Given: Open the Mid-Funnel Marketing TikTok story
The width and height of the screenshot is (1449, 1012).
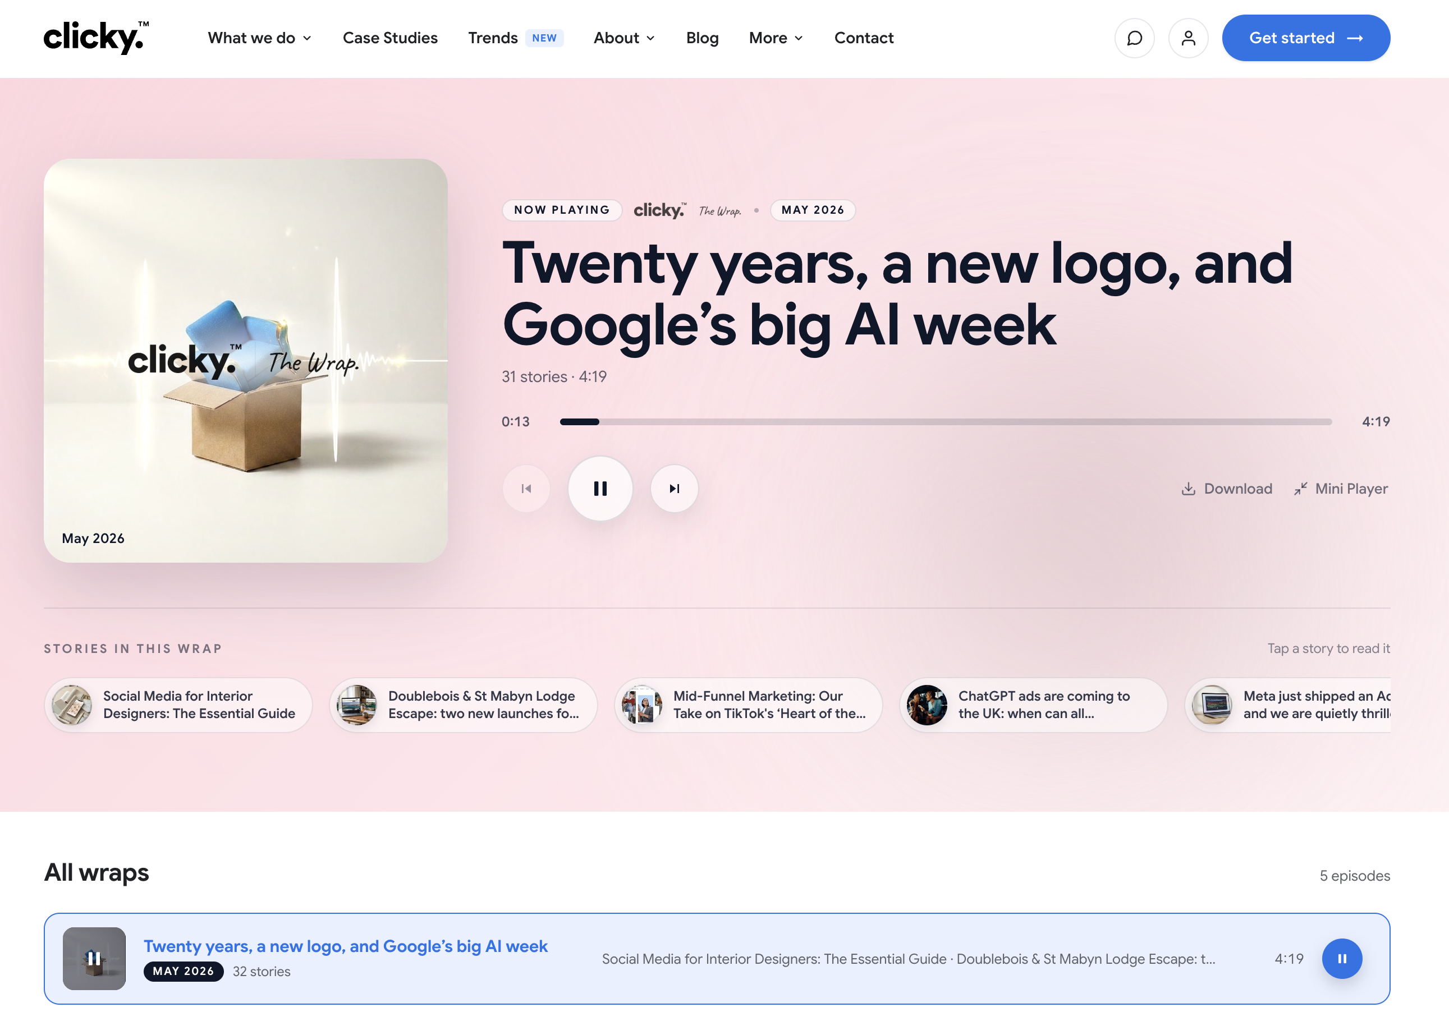Looking at the screenshot, I should [749, 705].
